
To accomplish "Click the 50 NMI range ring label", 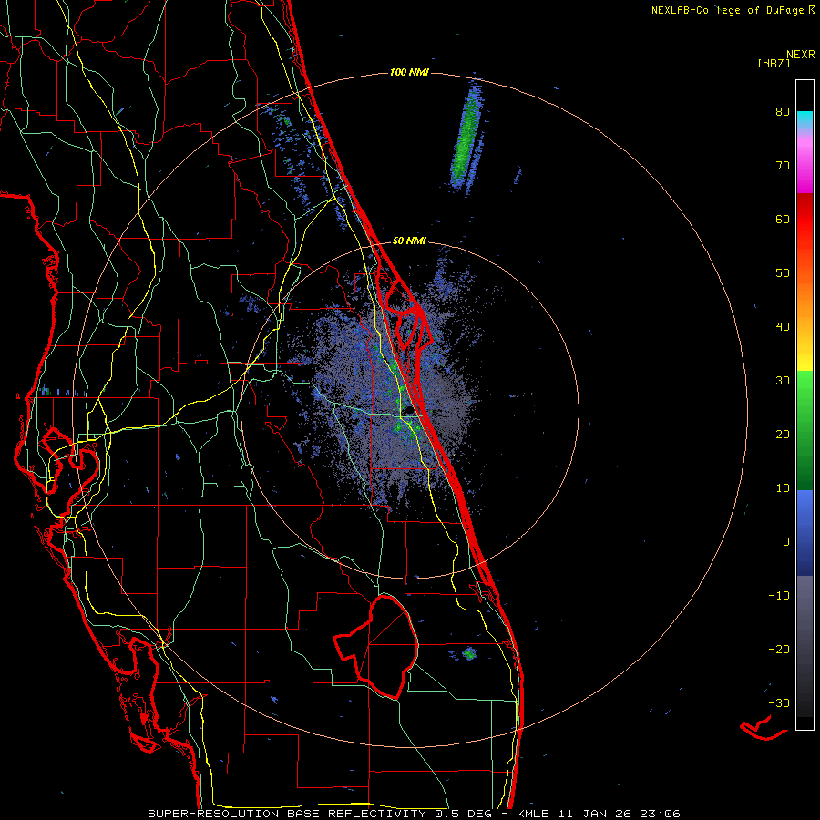I will tap(409, 241).
